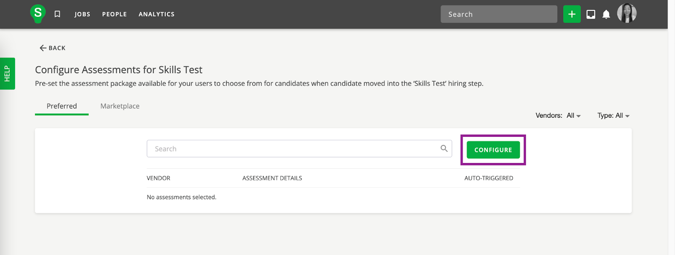Go to the PEOPLE section
The width and height of the screenshot is (675, 255).
114,14
